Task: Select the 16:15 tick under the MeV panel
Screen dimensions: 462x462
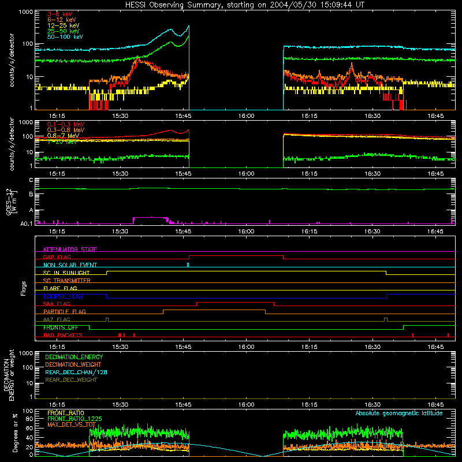Action: (310, 174)
